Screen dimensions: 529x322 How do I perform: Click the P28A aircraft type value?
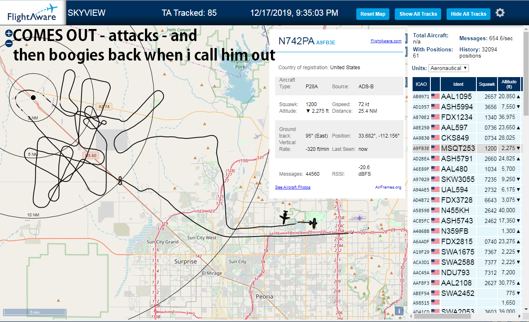pyautogui.click(x=312, y=87)
